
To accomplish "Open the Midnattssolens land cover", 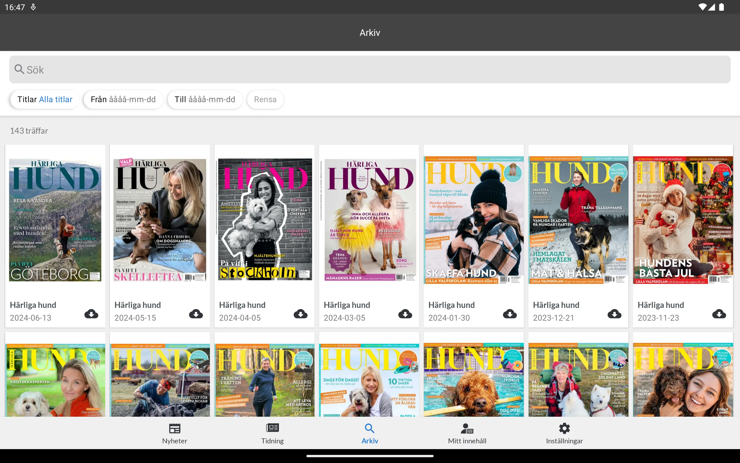I will 578,380.
